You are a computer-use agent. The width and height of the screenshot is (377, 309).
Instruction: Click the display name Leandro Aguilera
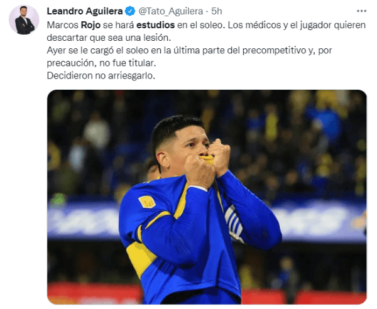(x=85, y=11)
